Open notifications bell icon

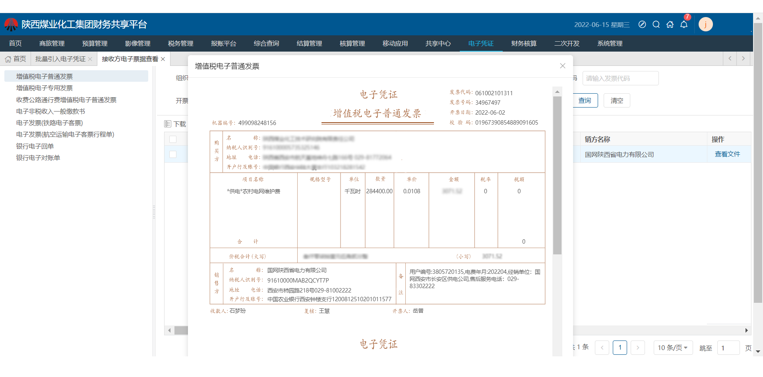point(684,25)
